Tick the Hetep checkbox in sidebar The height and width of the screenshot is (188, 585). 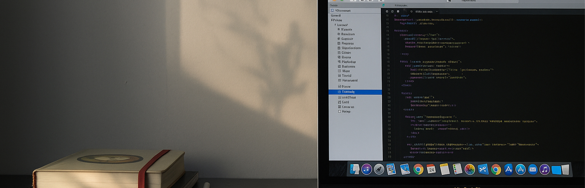[x=339, y=112]
